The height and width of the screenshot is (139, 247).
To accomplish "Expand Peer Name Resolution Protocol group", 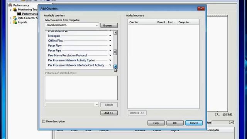I will (110, 55).
